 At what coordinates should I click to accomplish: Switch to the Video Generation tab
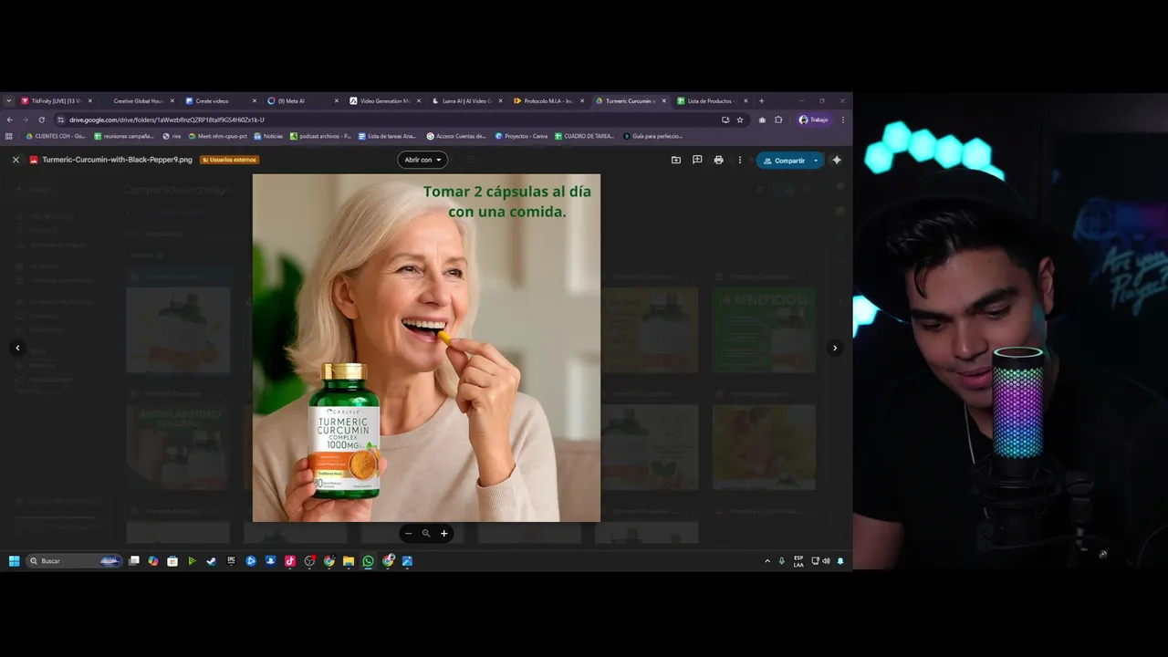(383, 101)
